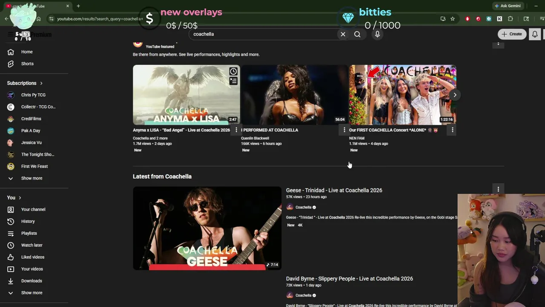Open Geese - Trinidad video title
545x307 pixels.
pos(334,190)
